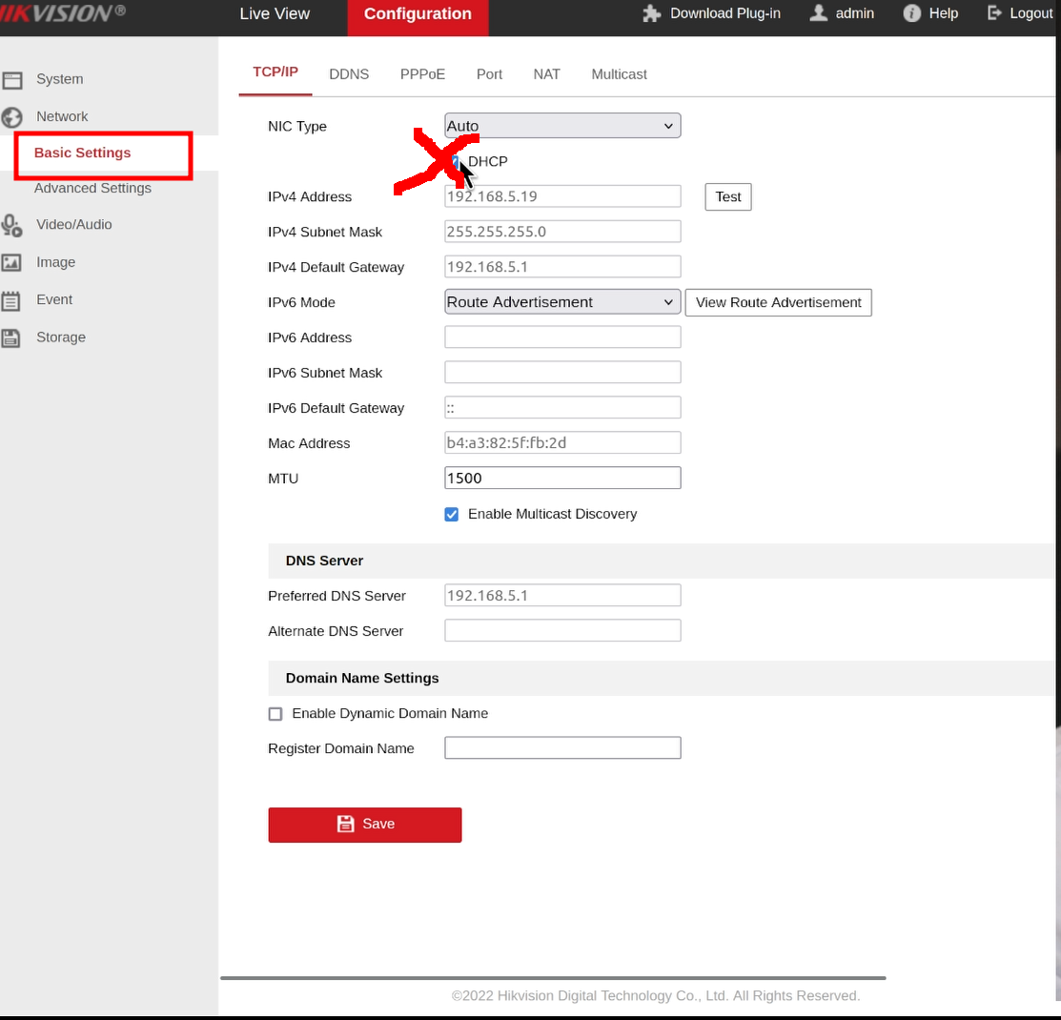Click the Image picture icon
The height and width of the screenshot is (1020, 1061).
(11, 262)
